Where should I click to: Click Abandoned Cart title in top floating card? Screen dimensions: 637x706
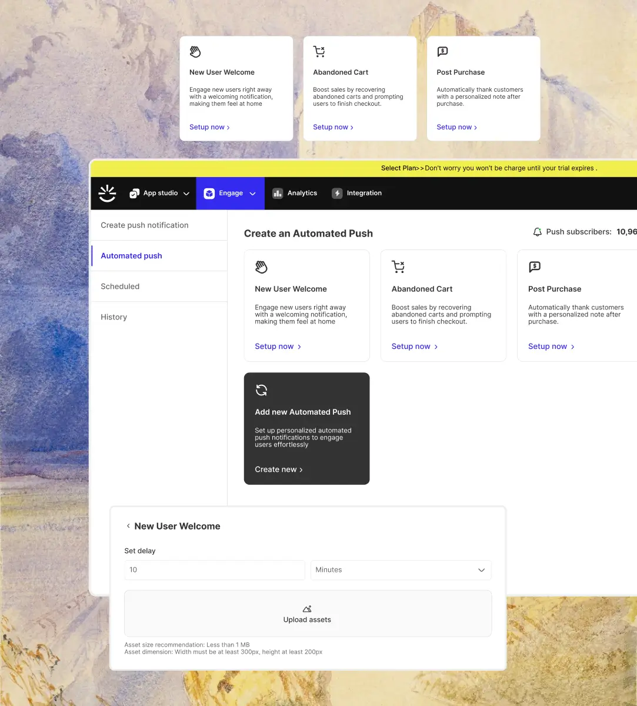tap(341, 72)
